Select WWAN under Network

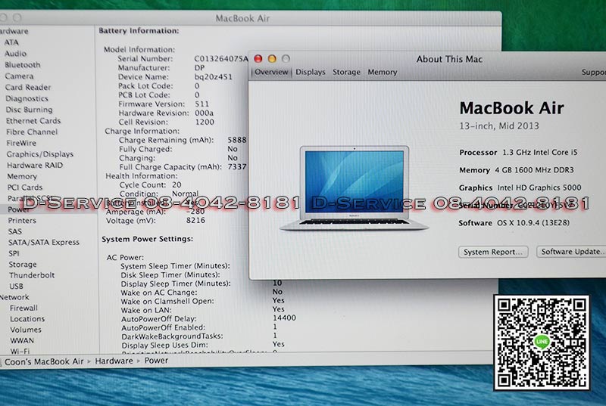22,340
